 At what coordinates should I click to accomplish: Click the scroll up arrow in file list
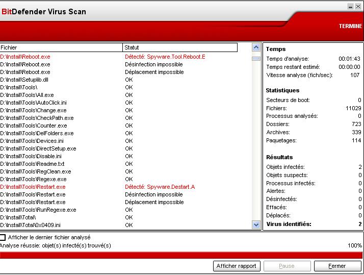pyautogui.click(x=256, y=47)
